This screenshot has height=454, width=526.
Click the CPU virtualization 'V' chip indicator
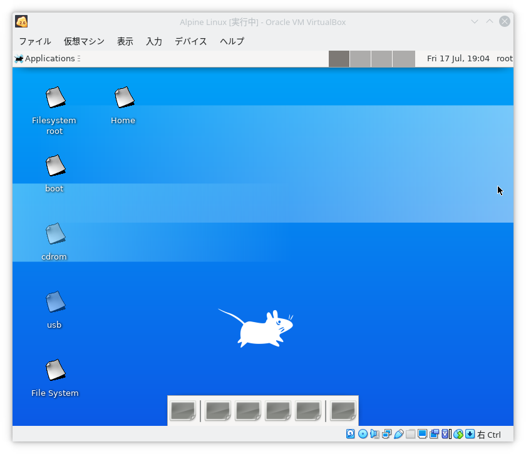pos(446,434)
